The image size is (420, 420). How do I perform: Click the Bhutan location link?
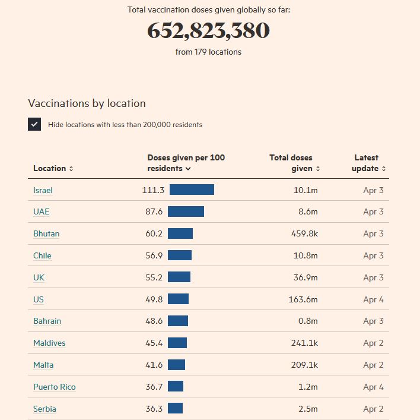tap(46, 234)
